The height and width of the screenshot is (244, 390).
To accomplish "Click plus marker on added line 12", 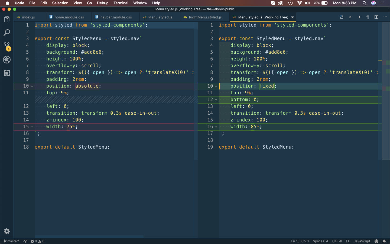I will tap(216, 100).
